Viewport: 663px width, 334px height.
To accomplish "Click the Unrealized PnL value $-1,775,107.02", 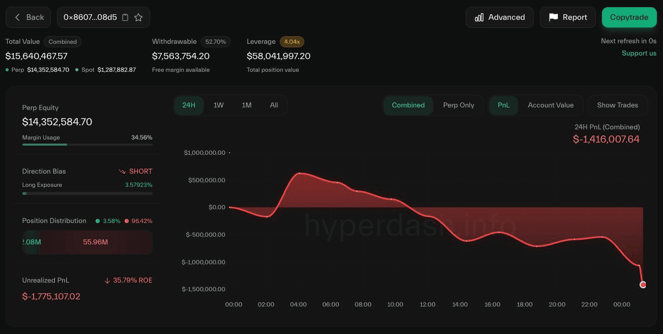I will click(x=51, y=296).
